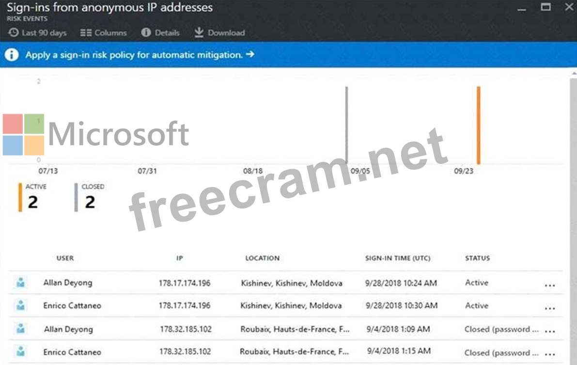Open the Columns chooser
This screenshot has width=577, height=365.
click(x=103, y=33)
